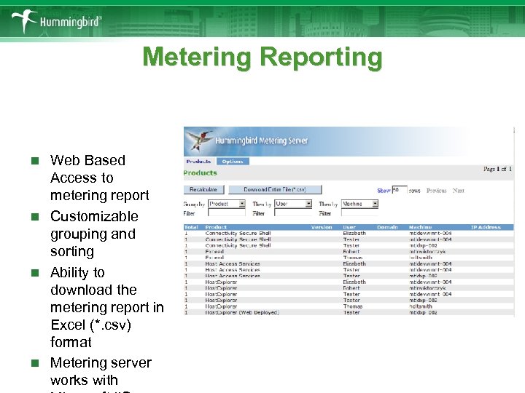Image resolution: width=525 pixels, height=393 pixels.
Task: Click the Recalculate button
Action: (203, 189)
